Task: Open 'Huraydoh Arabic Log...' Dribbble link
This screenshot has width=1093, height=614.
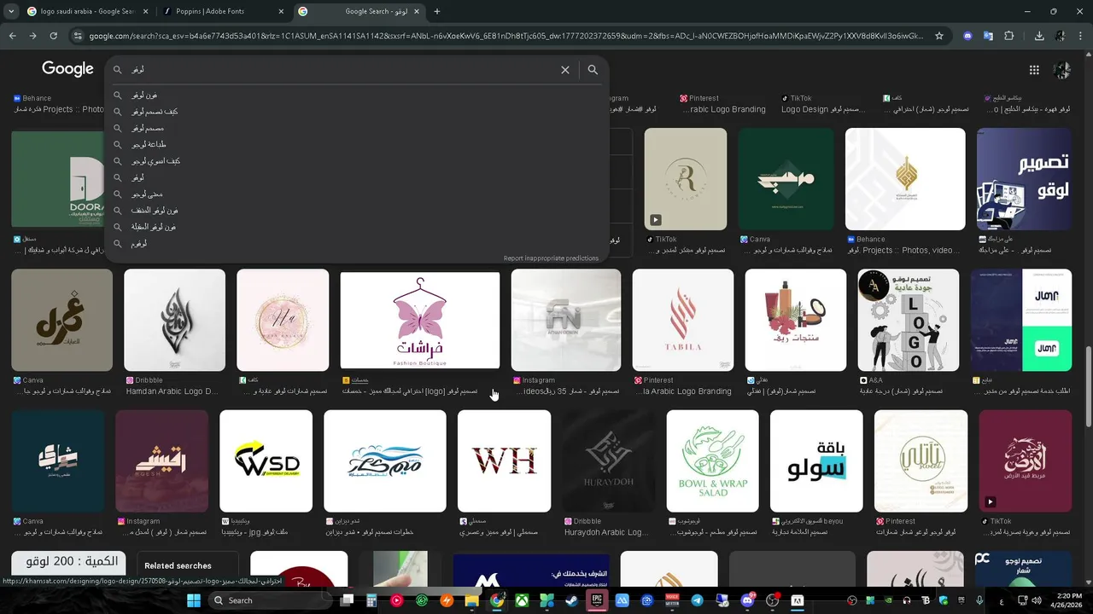Action: 606,532
